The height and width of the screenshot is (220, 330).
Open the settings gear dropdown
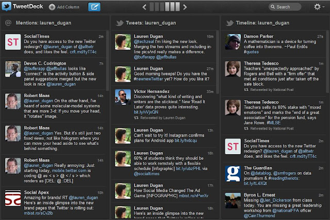[319, 7]
